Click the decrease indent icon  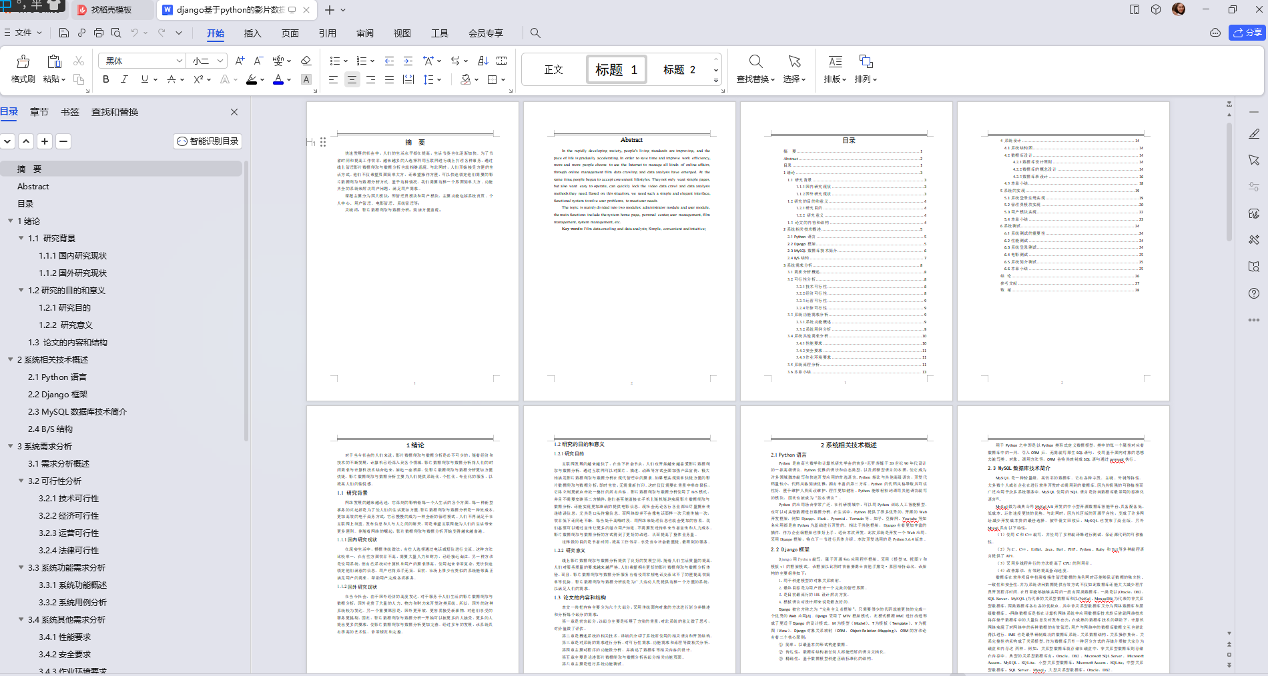tap(389, 61)
